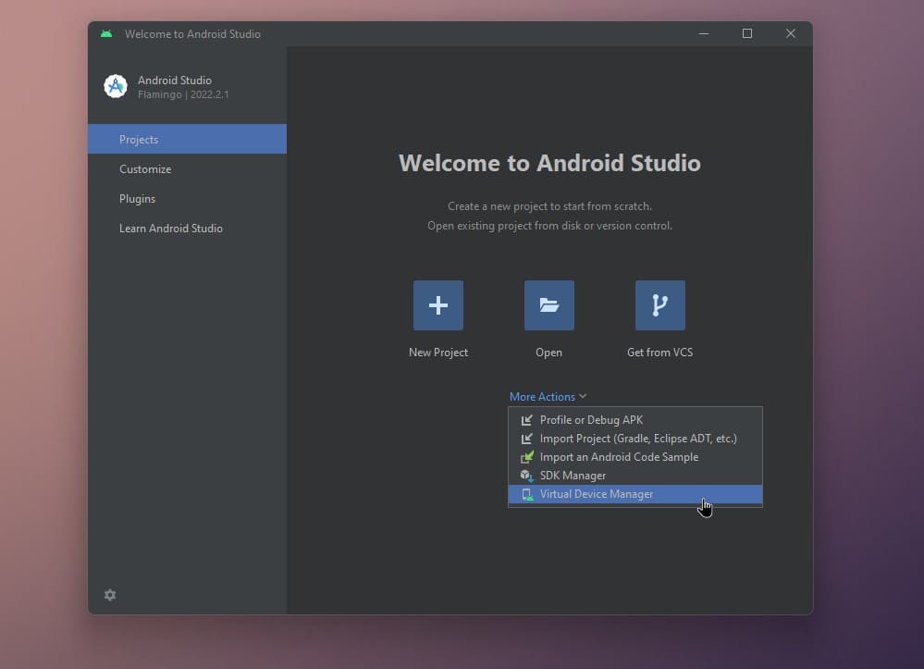Open the settings gear in sidebar

[x=110, y=595]
